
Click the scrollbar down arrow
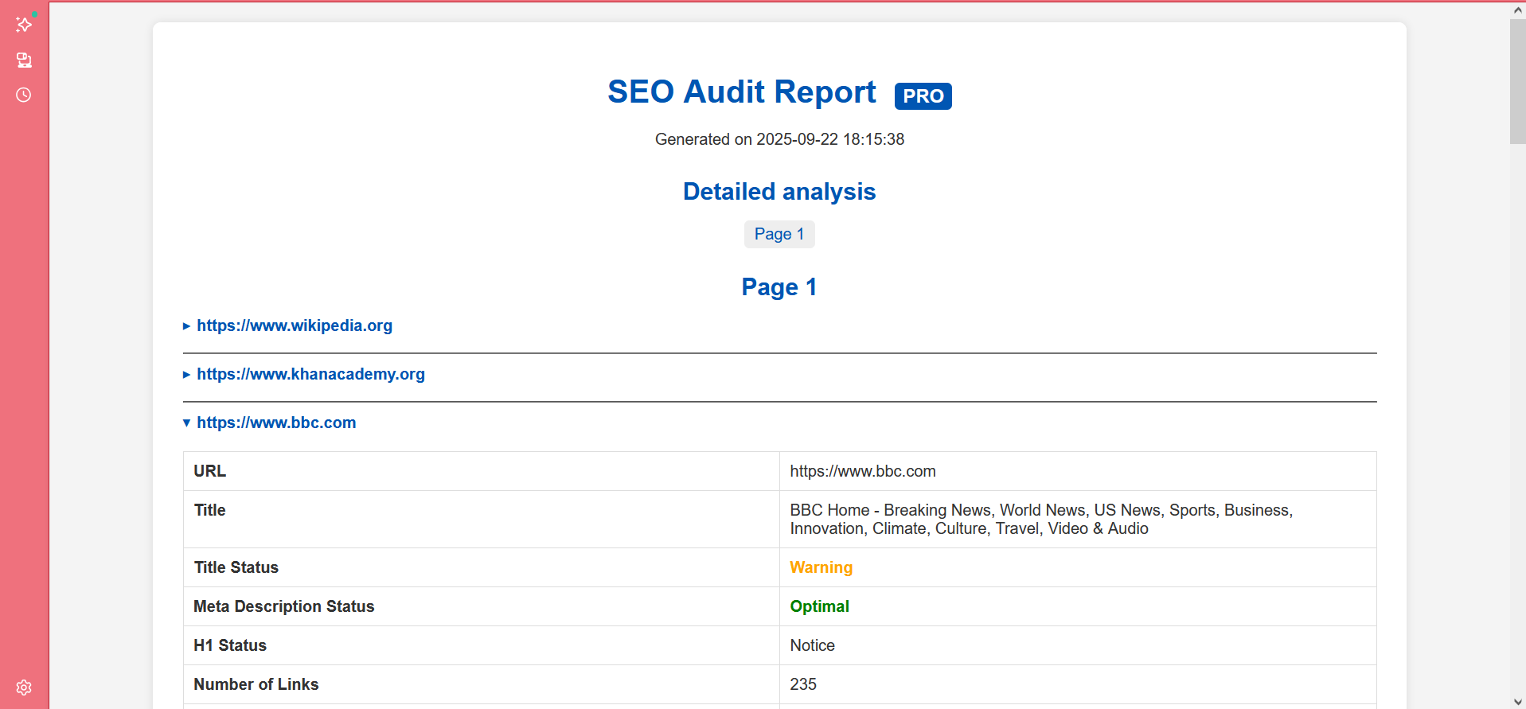tap(1517, 701)
